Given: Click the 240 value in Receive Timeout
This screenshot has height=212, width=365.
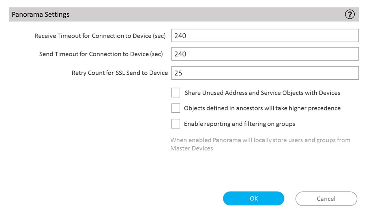Looking at the screenshot, I should coord(180,36).
